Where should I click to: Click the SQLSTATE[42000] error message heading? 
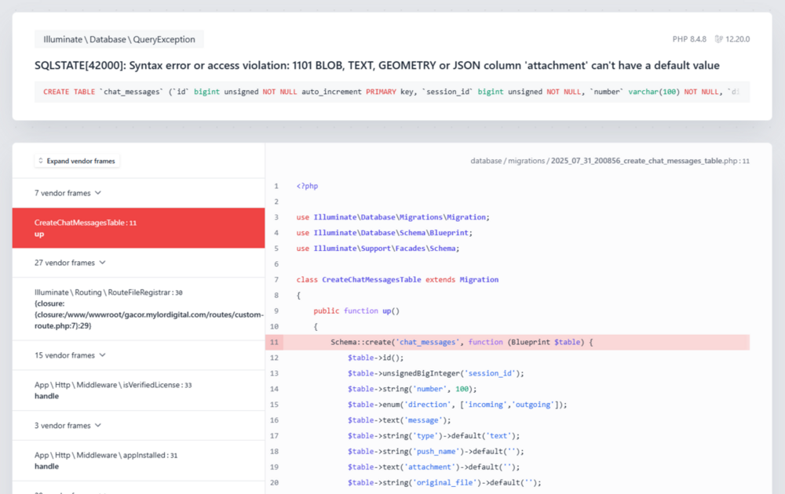click(x=377, y=66)
